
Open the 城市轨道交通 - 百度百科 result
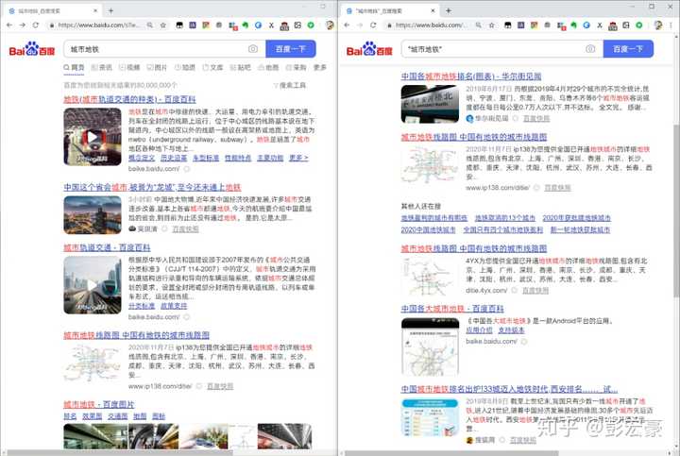107,247
